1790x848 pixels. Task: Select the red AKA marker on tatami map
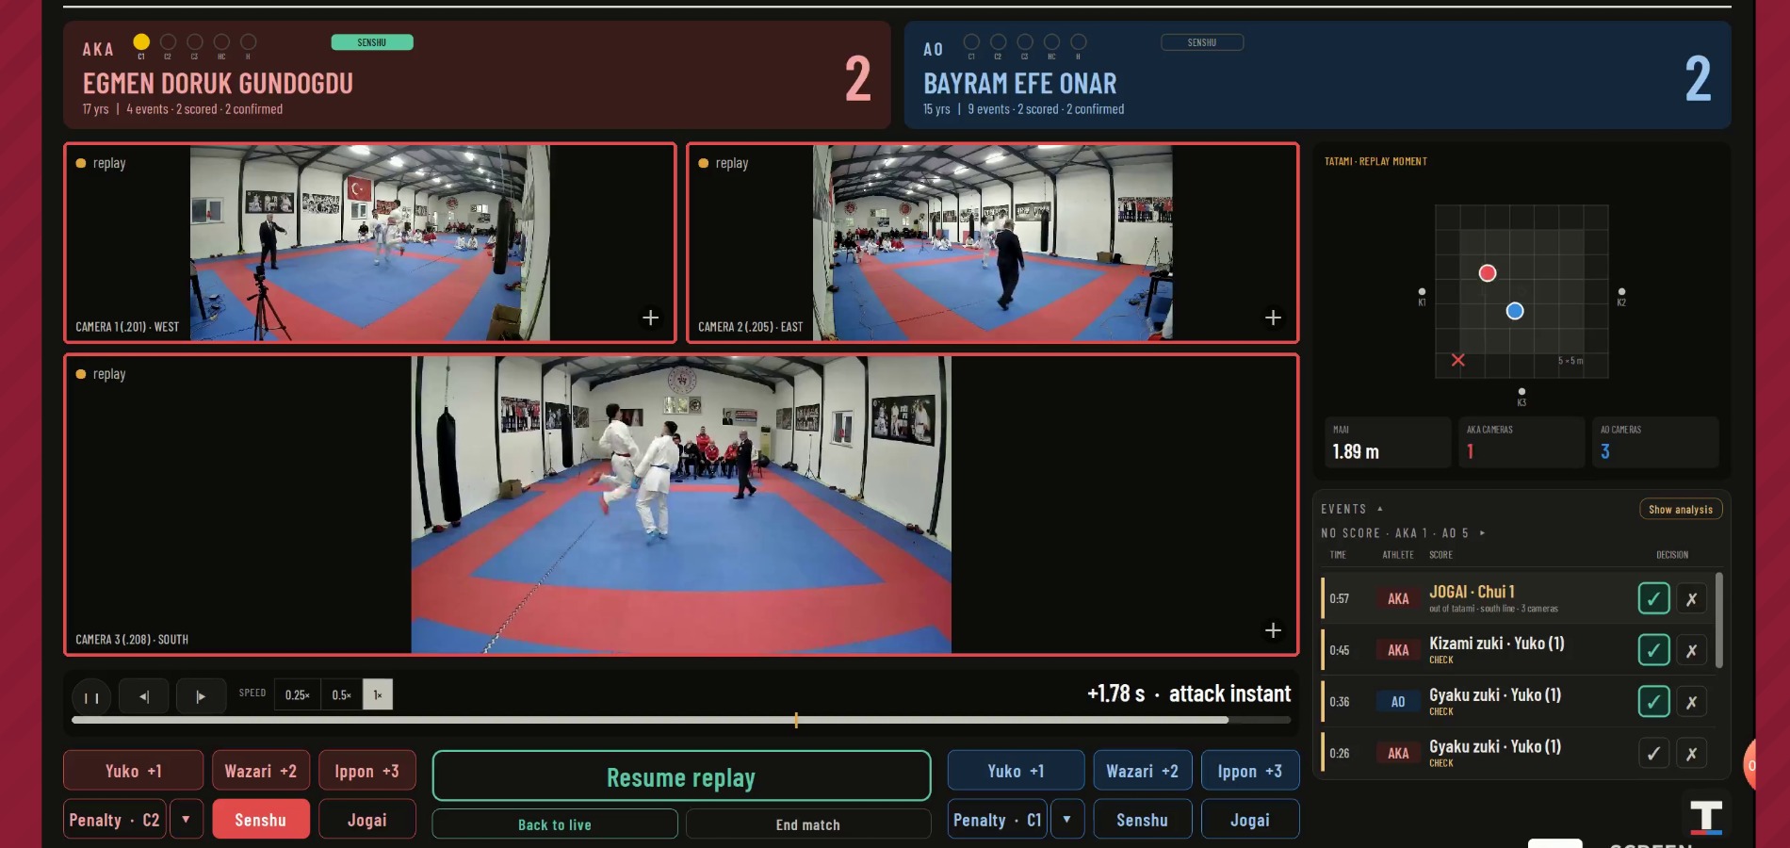pyautogui.click(x=1488, y=273)
